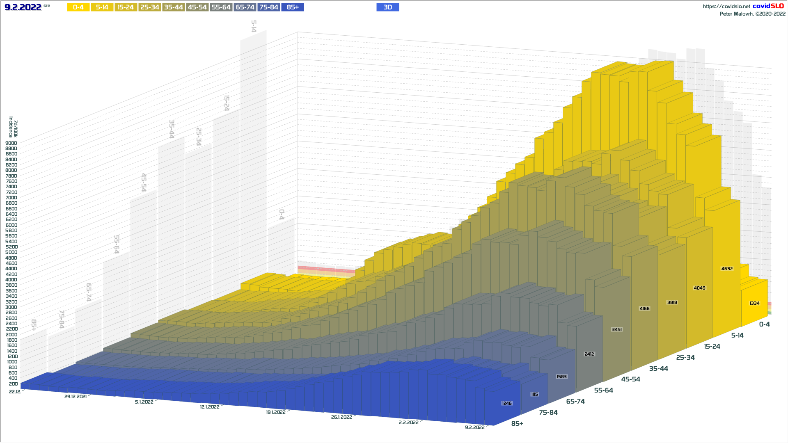This screenshot has width=788, height=443.
Task: Click the 29.12.2021 date axis marker
Action: click(x=76, y=397)
